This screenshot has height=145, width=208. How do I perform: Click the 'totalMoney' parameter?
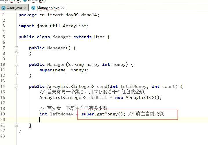pos(133,86)
